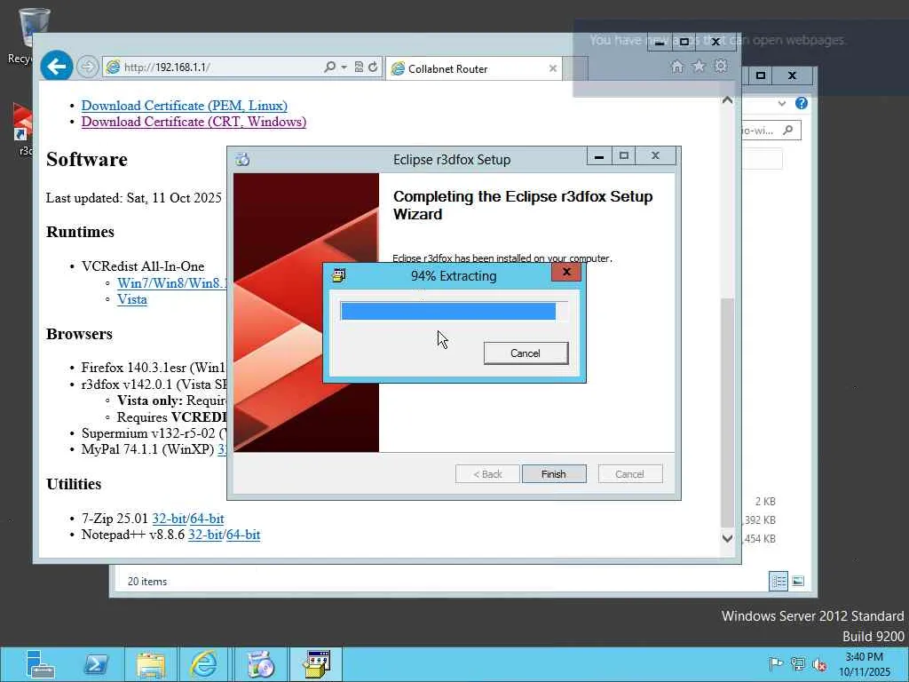The image size is (909, 682).
Task: Click the r3dfox Setup title bar icon
Action: coord(242,160)
